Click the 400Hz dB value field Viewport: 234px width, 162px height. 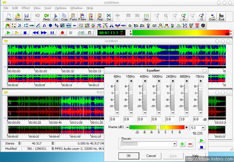pyautogui.click(x=142, y=119)
